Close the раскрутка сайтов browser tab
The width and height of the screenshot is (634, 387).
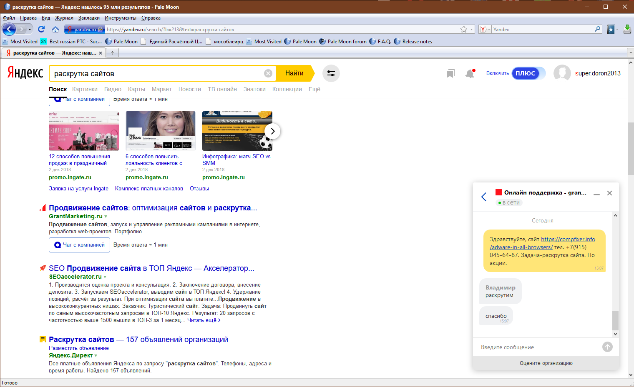tap(101, 53)
